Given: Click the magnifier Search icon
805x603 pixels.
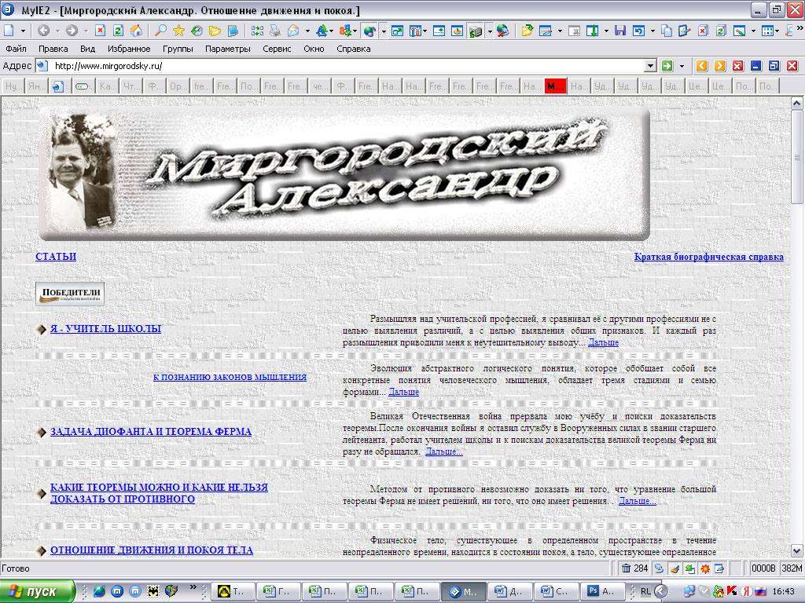Looking at the screenshot, I should point(160,31).
